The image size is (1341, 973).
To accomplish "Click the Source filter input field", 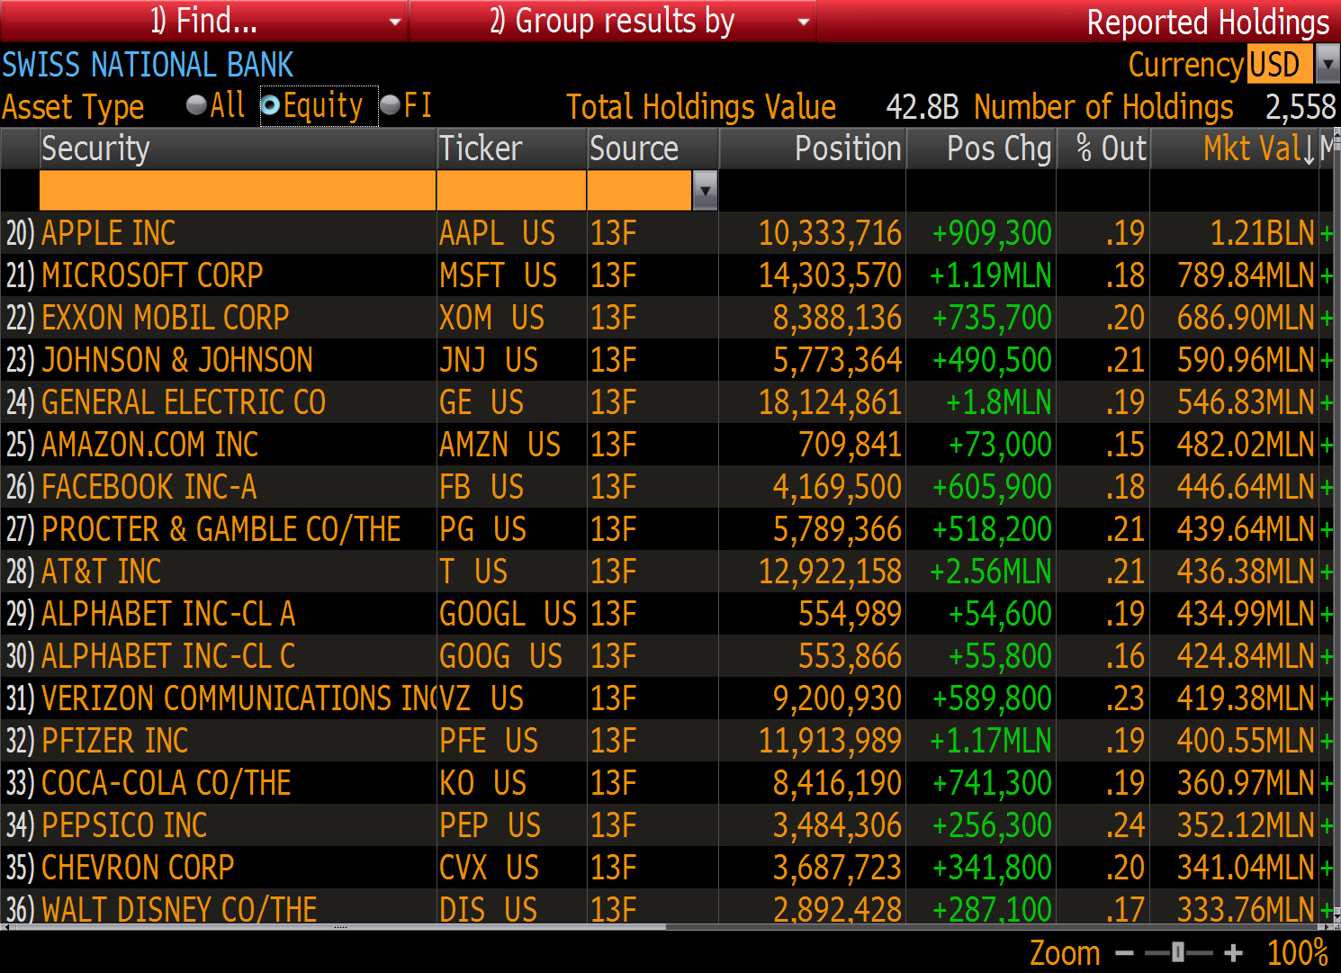I will (640, 191).
